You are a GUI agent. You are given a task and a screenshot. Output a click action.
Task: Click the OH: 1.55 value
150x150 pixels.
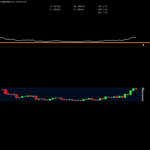103,10
